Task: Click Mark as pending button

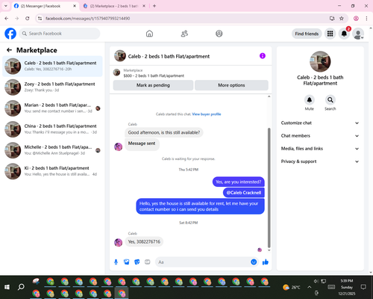Action: pyautogui.click(x=153, y=85)
